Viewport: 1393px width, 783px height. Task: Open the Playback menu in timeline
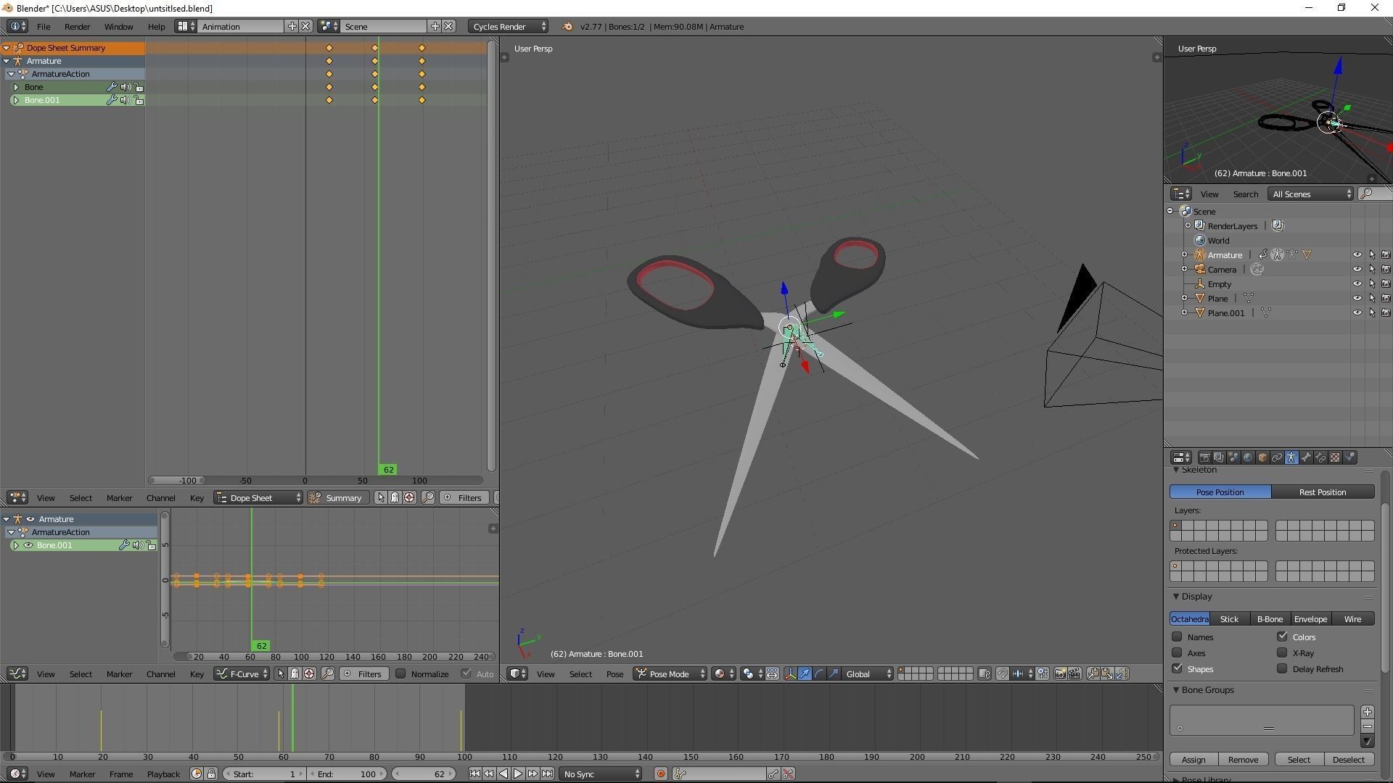tap(163, 774)
